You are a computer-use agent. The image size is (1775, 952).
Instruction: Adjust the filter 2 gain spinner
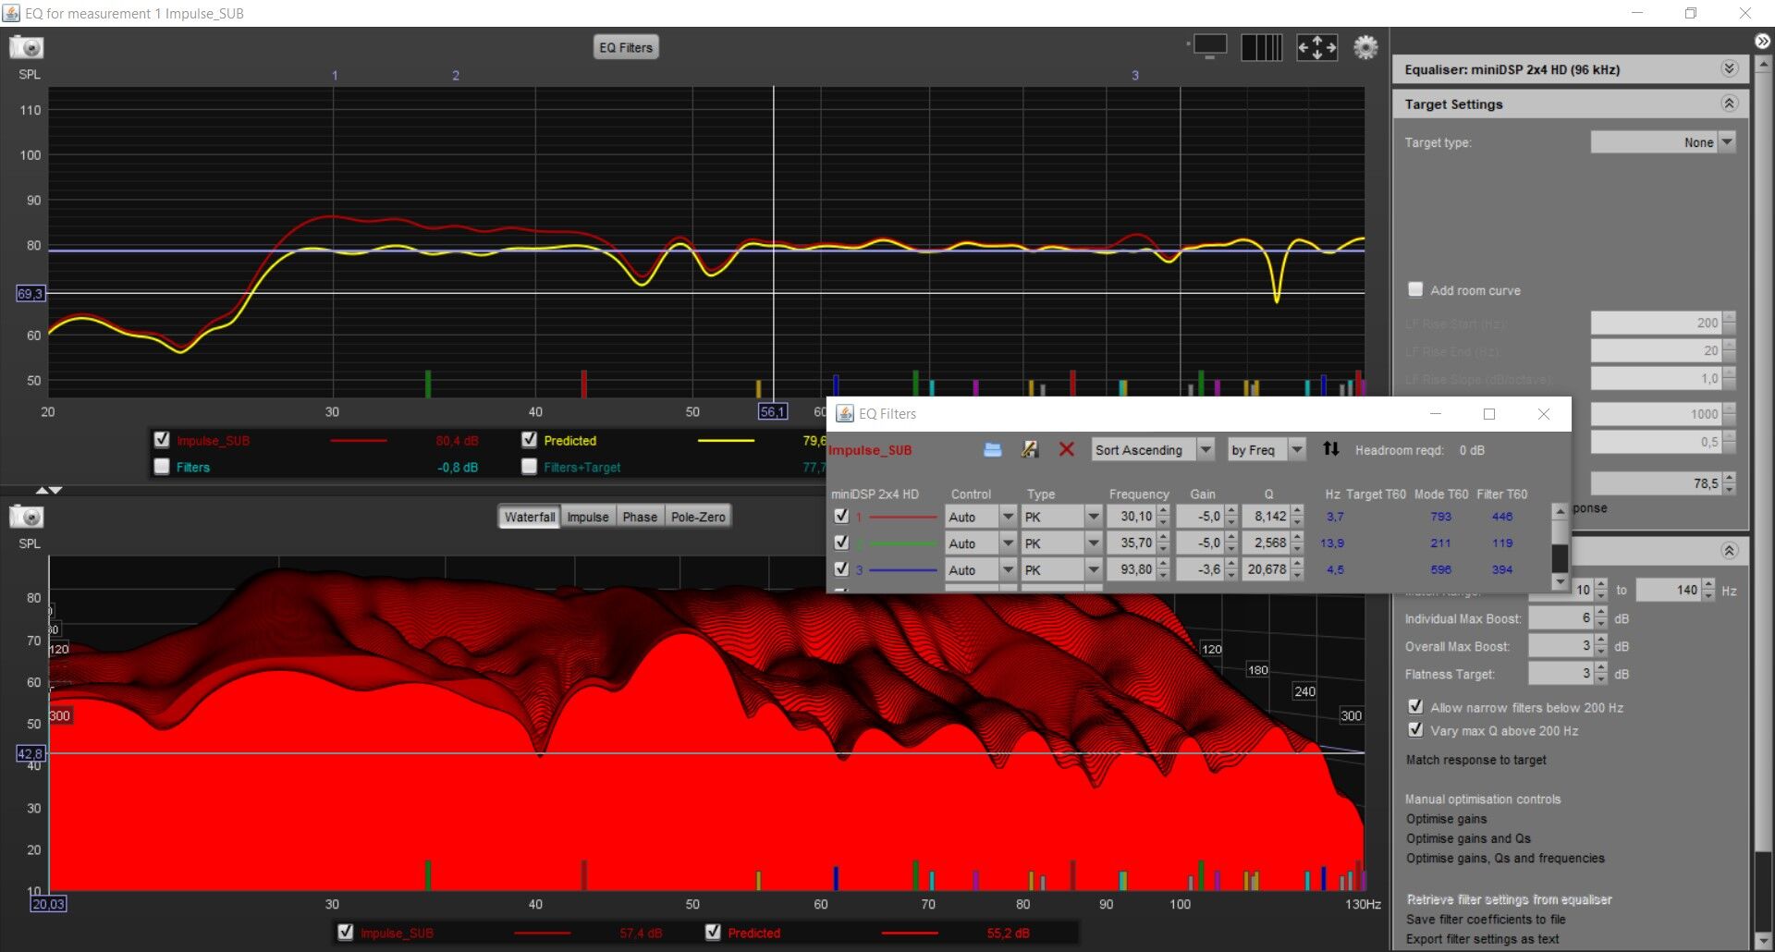(1230, 543)
